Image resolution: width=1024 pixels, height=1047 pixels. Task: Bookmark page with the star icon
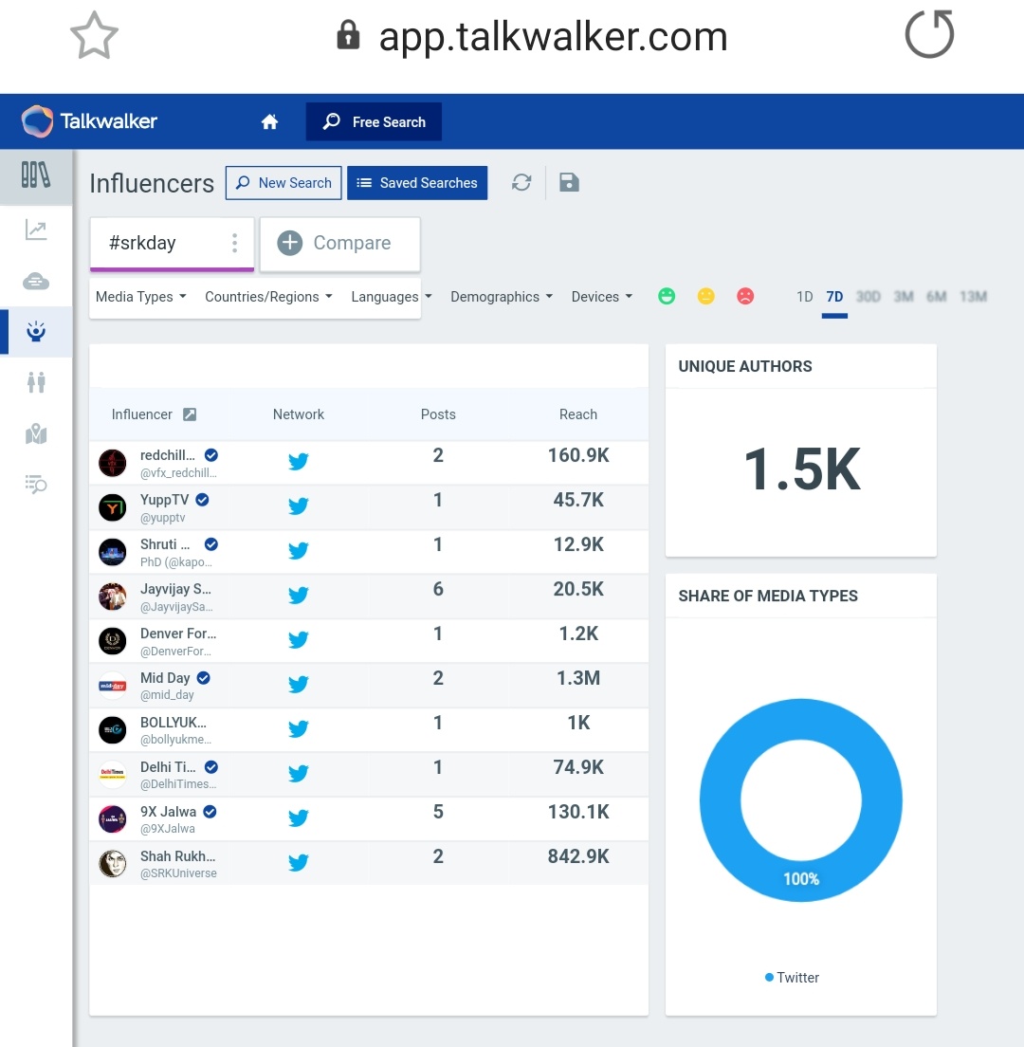pos(94,35)
